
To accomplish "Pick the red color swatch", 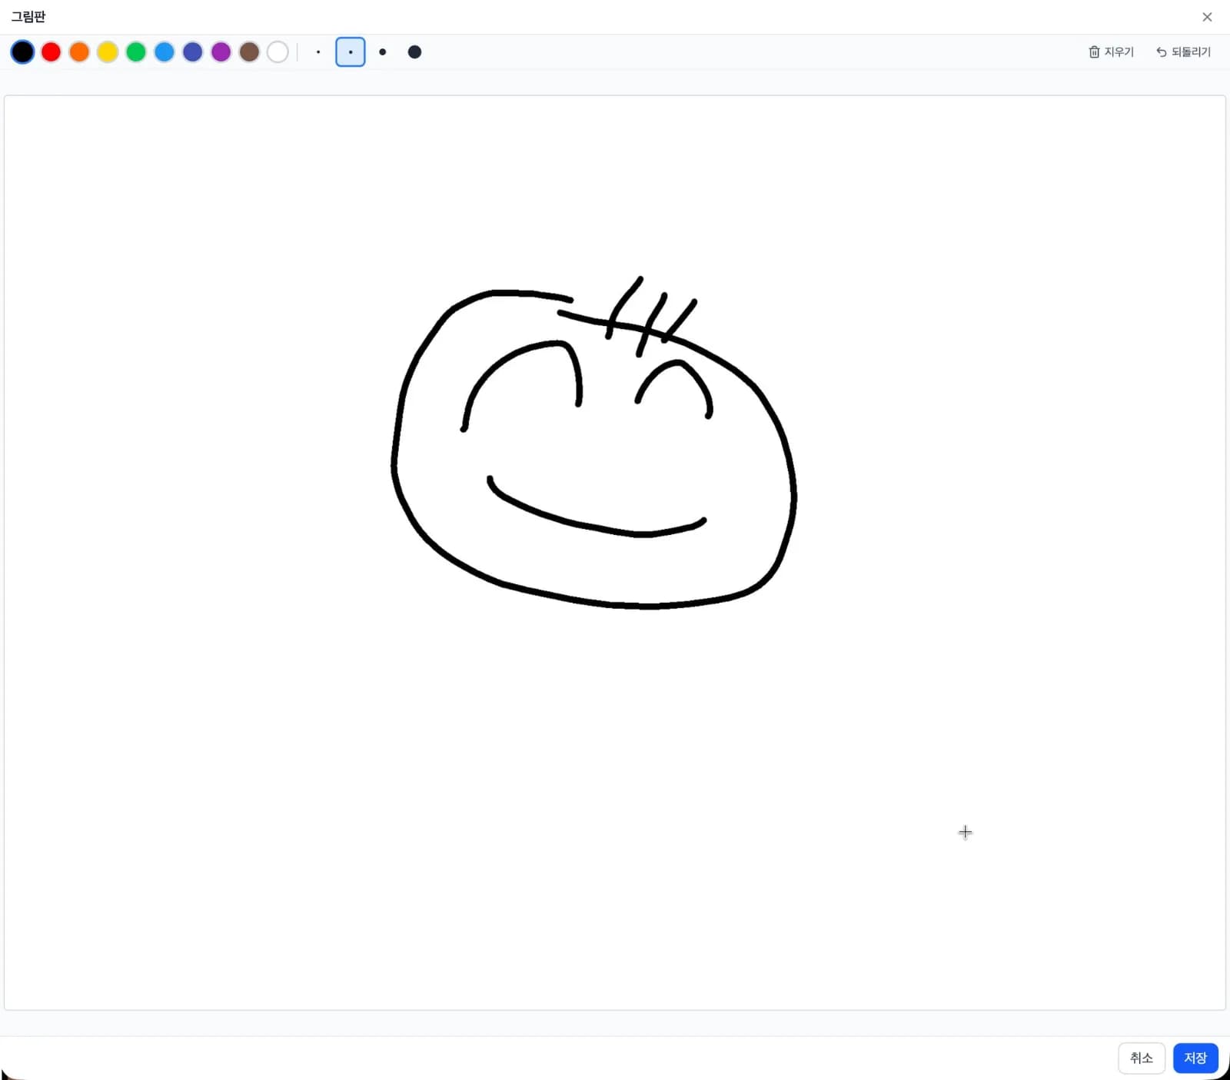I will [x=51, y=52].
